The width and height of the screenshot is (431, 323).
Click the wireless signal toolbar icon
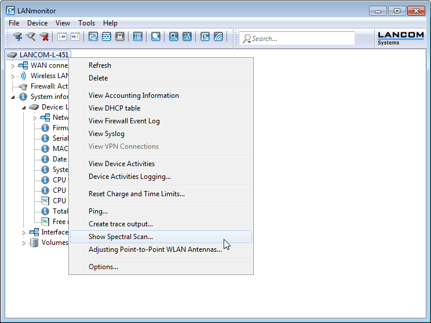point(218,36)
